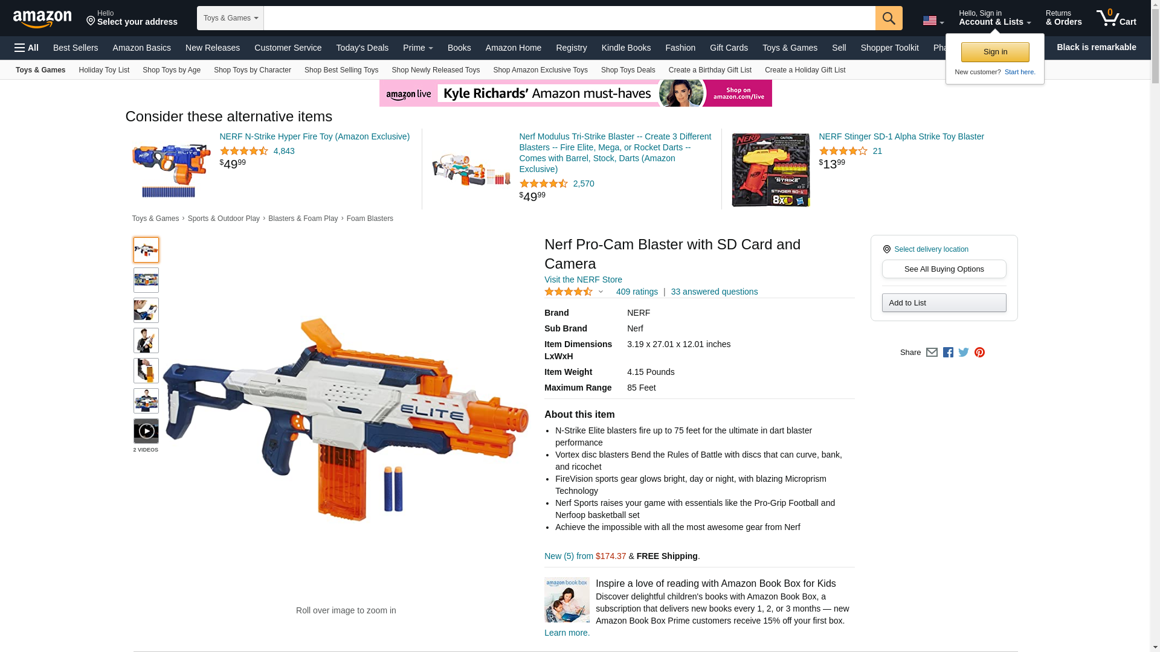Select Shop Toys by Age tab
This screenshot has width=1160, height=652.
click(172, 70)
